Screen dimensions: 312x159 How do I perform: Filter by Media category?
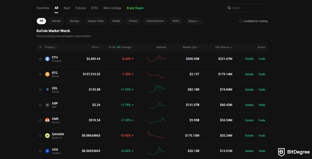(x=116, y=21)
